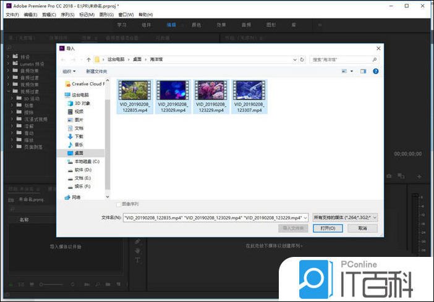Toggle the preview pane icon
The height and width of the screenshot is (302, 434).
coord(363,71)
